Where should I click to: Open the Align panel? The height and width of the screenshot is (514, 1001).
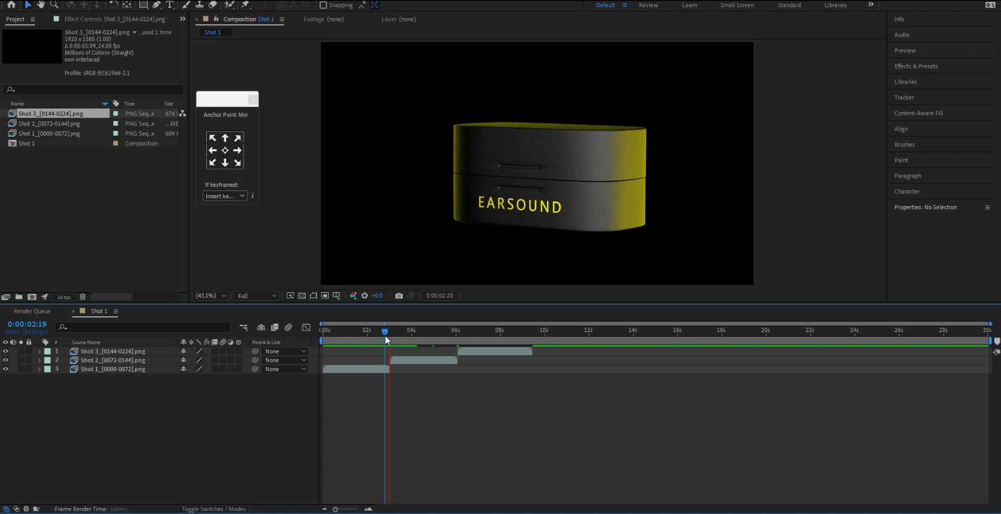coord(901,129)
